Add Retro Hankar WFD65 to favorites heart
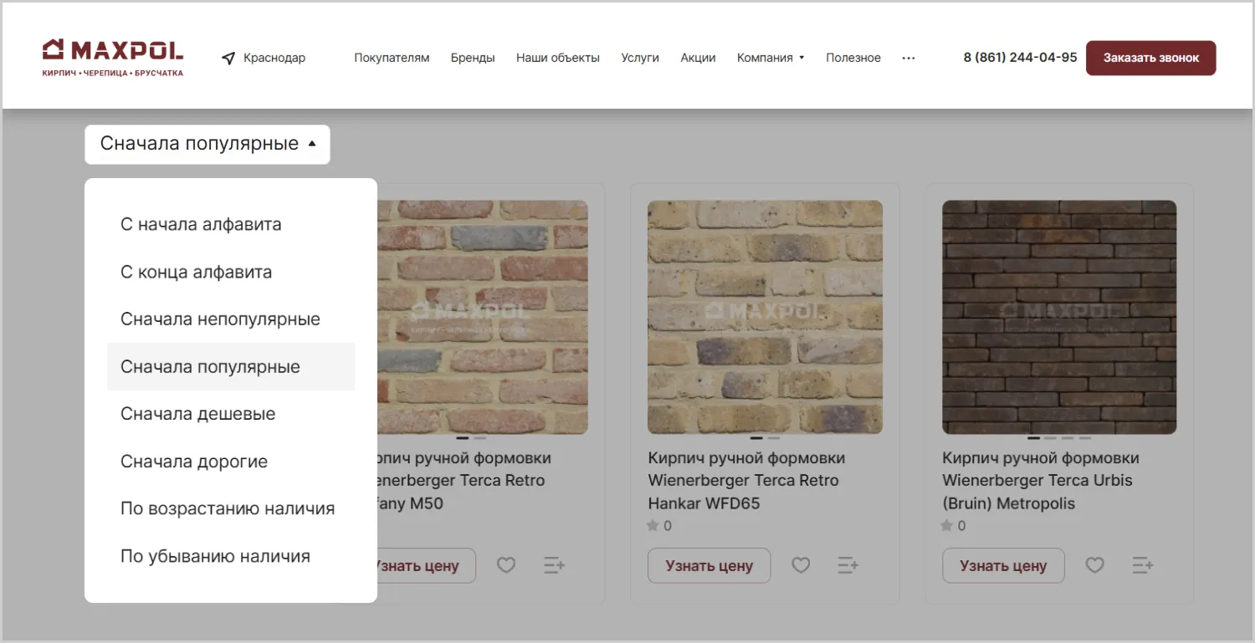 801,565
